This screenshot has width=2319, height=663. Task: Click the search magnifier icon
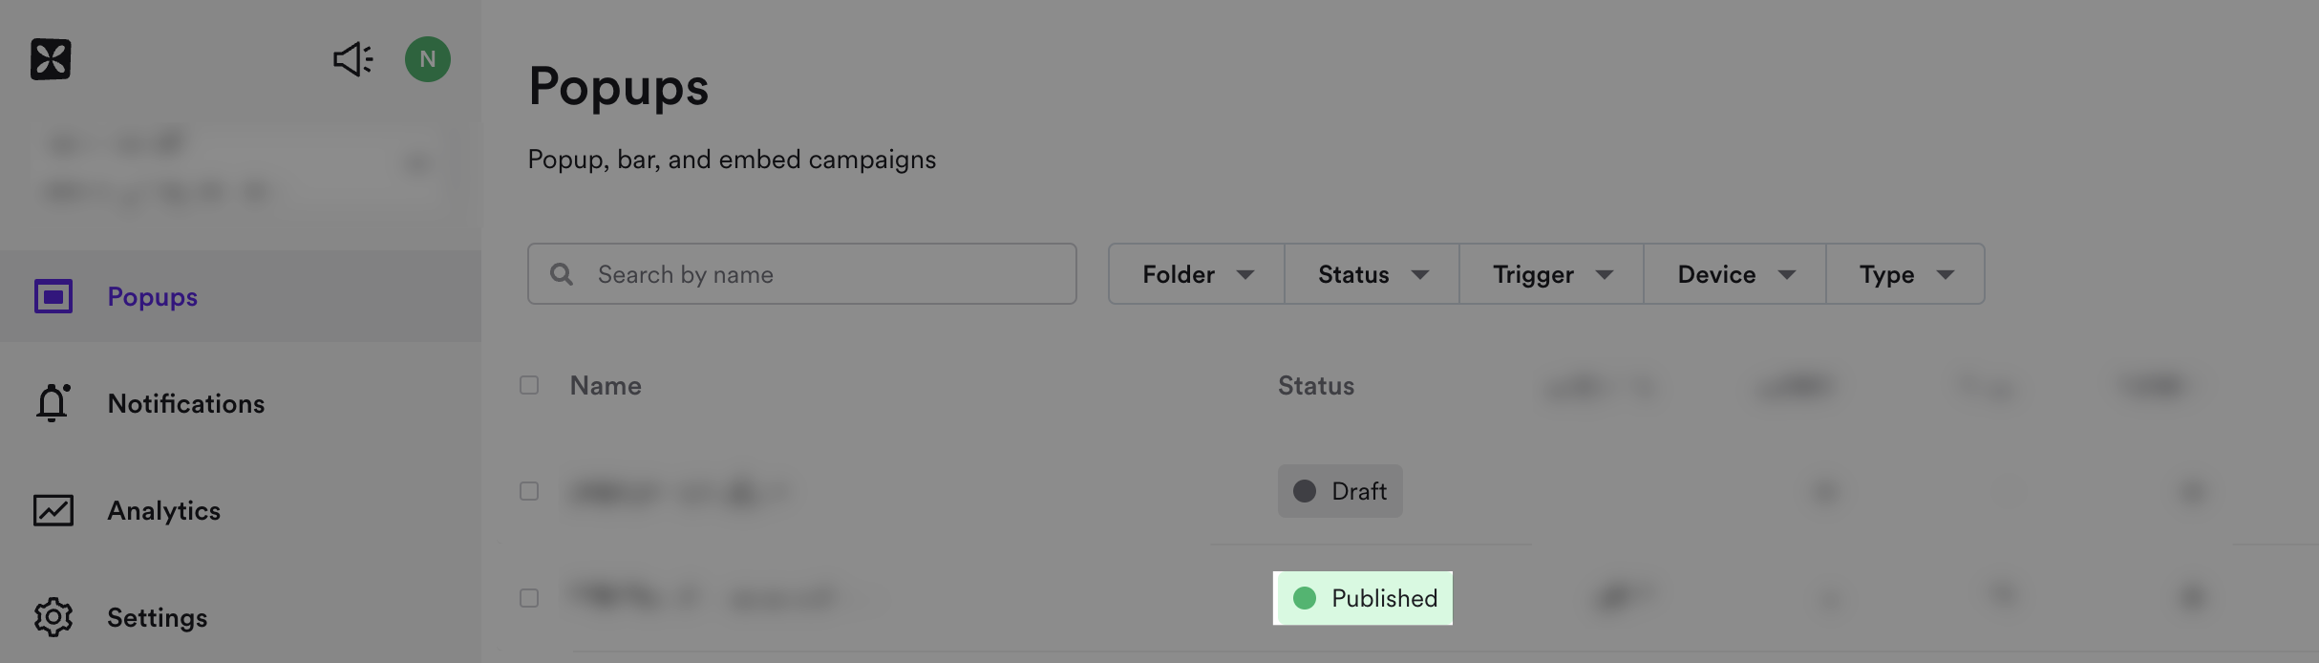pos(562,274)
